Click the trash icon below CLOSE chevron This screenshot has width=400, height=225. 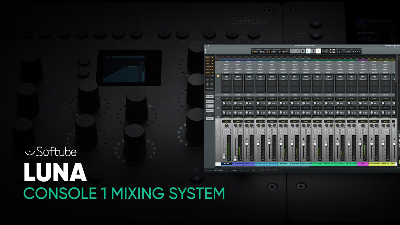click(212, 85)
